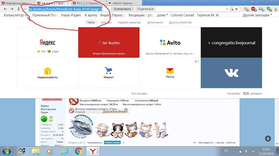The height and width of the screenshot is (156, 279).
Task: Open the Входящие bookmark
Action: point(141,15)
